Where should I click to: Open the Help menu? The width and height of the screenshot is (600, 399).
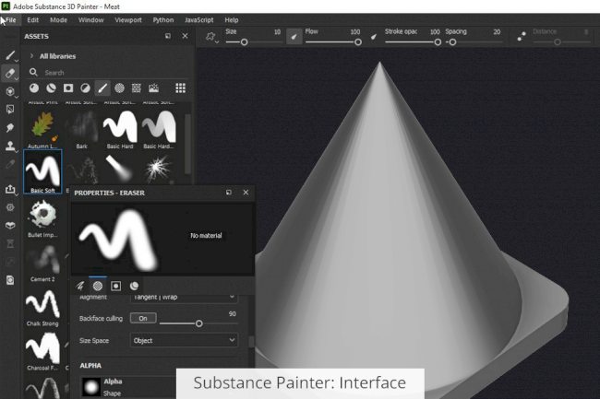pyautogui.click(x=232, y=20)
